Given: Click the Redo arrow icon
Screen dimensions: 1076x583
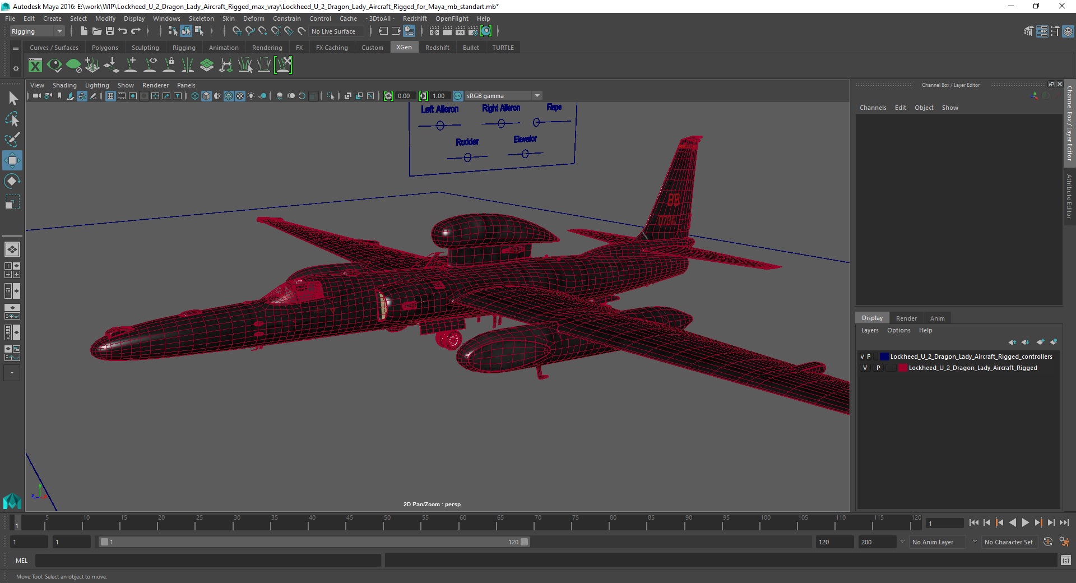Looking at the screenshot, I should [136, 31].
